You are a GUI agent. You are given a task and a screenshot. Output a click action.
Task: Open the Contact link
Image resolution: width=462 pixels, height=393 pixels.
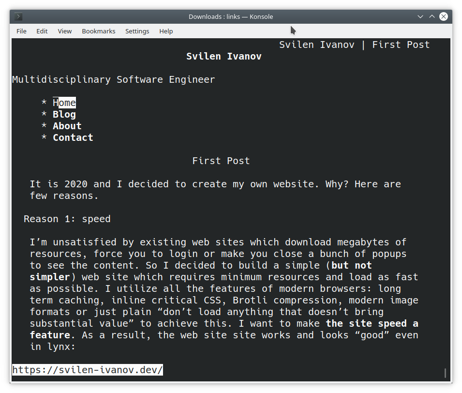[73, 137]
